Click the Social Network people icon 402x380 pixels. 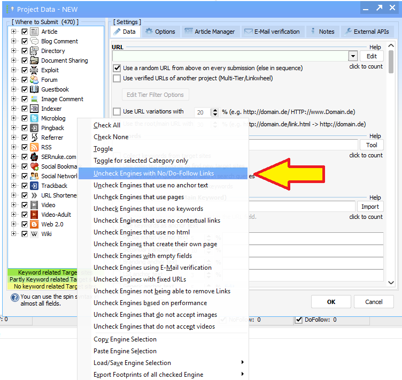pos(34,176)
